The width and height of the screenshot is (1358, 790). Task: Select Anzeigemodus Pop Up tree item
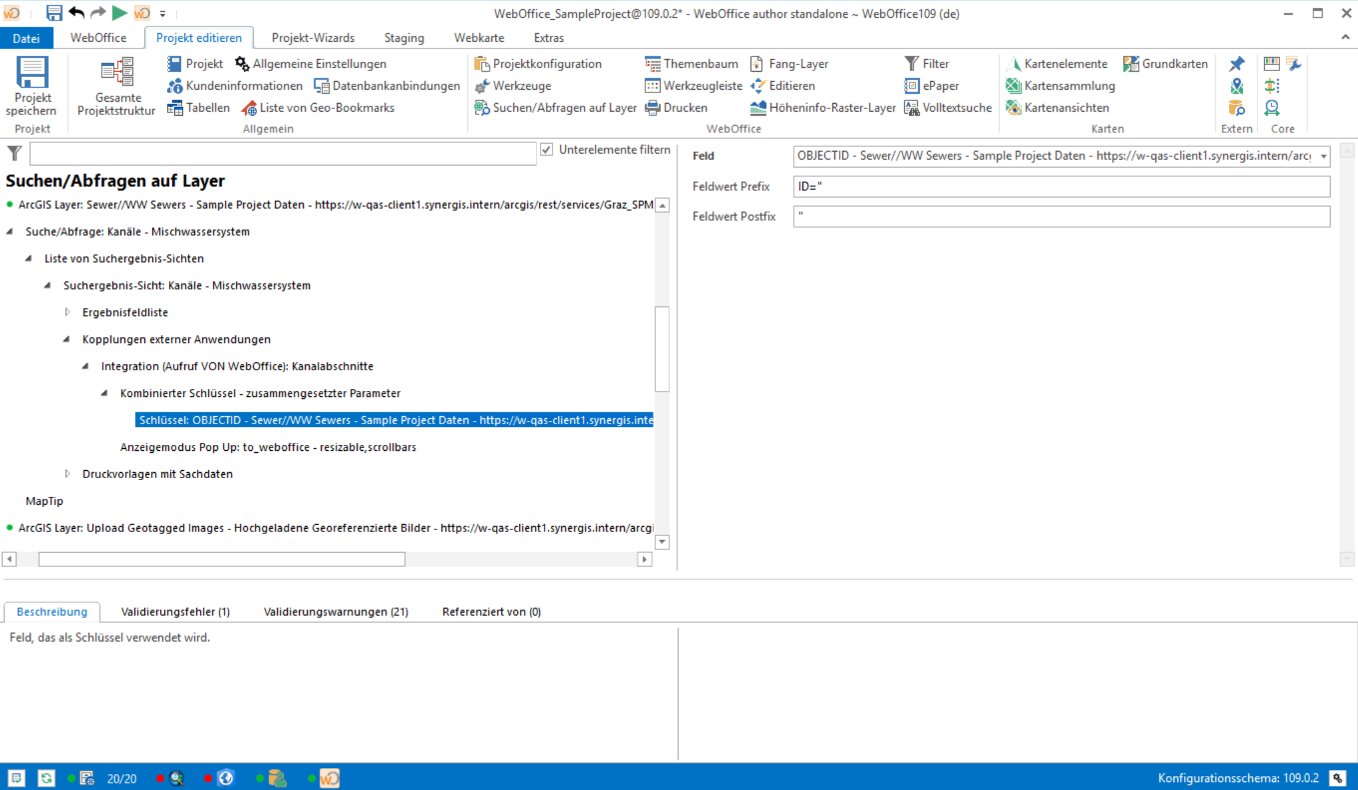tap(268, 448)
